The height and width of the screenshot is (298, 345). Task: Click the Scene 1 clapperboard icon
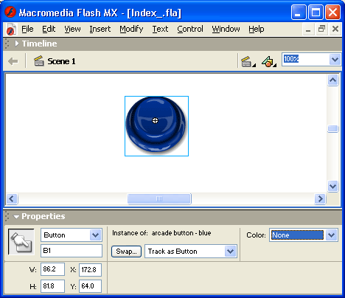(x=38, y=61)
